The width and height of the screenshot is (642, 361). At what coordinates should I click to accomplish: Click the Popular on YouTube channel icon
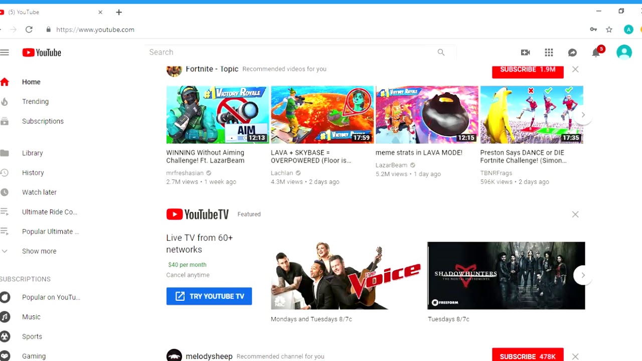tap(5, 297)
